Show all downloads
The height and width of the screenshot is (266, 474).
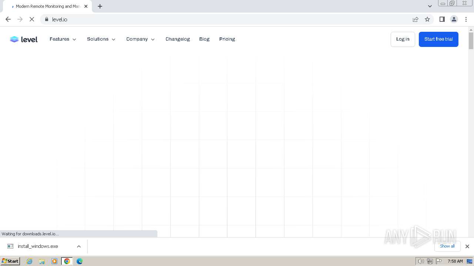click(447, 246)
